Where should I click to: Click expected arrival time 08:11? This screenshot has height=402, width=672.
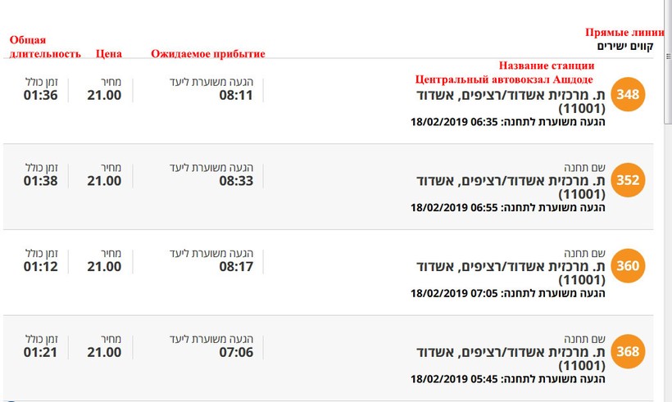(x=236, y=95)
